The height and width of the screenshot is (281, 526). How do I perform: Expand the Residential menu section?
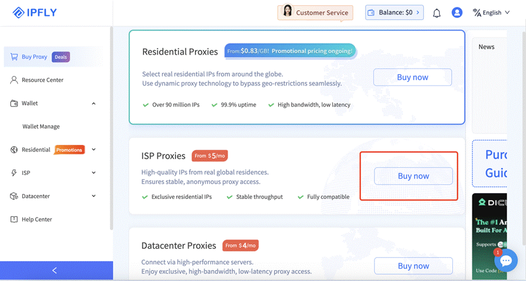click(x=94, y=150)
